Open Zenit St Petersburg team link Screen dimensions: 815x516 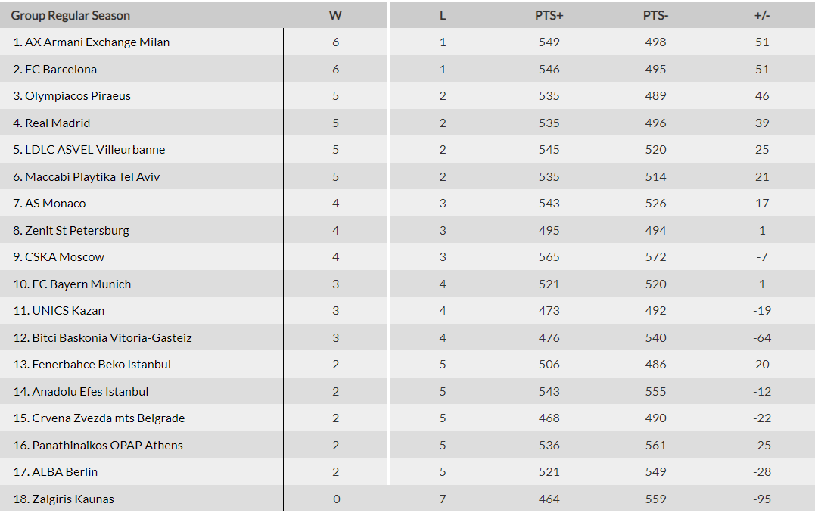point(77,231)
